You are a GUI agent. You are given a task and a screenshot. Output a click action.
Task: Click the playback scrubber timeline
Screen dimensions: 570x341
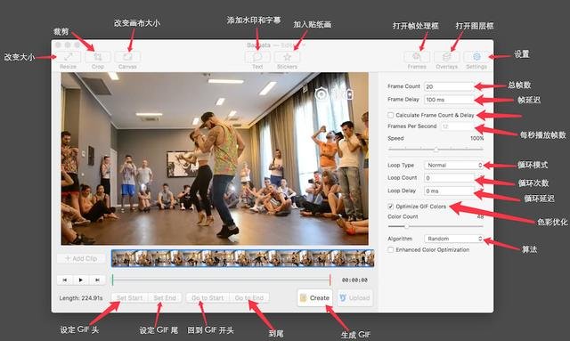click(x=222, y=280)
